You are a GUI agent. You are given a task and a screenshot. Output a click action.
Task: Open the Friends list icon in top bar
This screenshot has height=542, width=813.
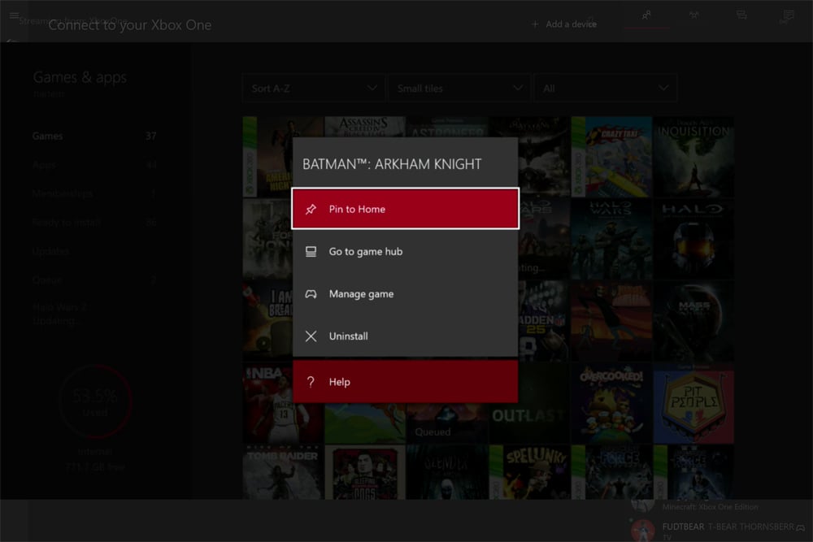(x=646, y=15)
